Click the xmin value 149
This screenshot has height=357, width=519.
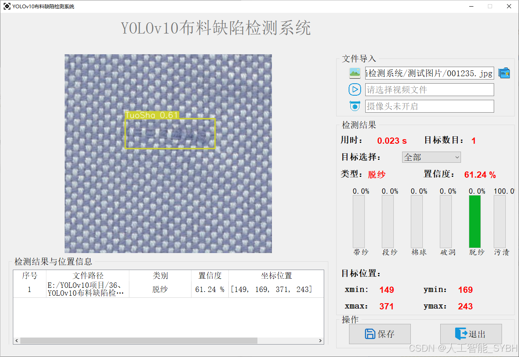point(387,290)
